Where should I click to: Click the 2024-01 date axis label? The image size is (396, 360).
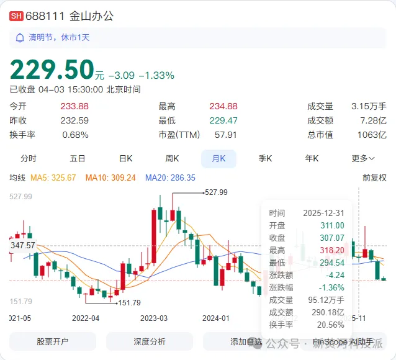tap(216, 318)
